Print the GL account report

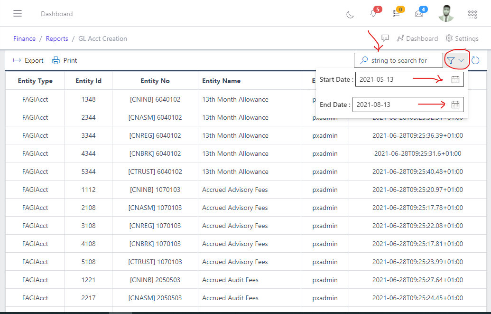point(64,60)
